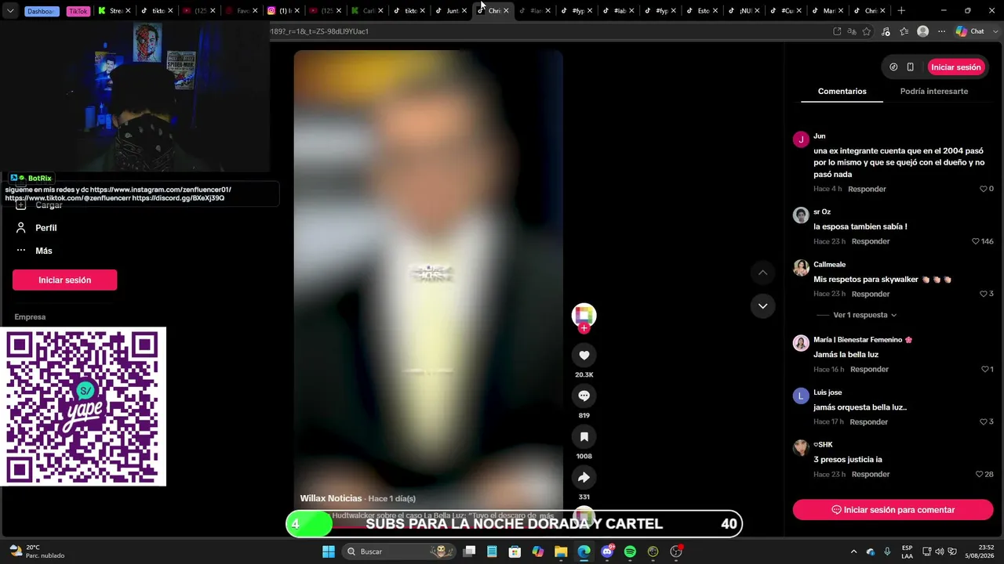Follow the creator via the red plus badge

point(584,328)
